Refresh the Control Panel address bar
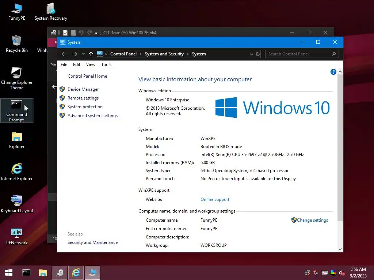This screenshot has height=280, width=374. click(x=258, y=54)
